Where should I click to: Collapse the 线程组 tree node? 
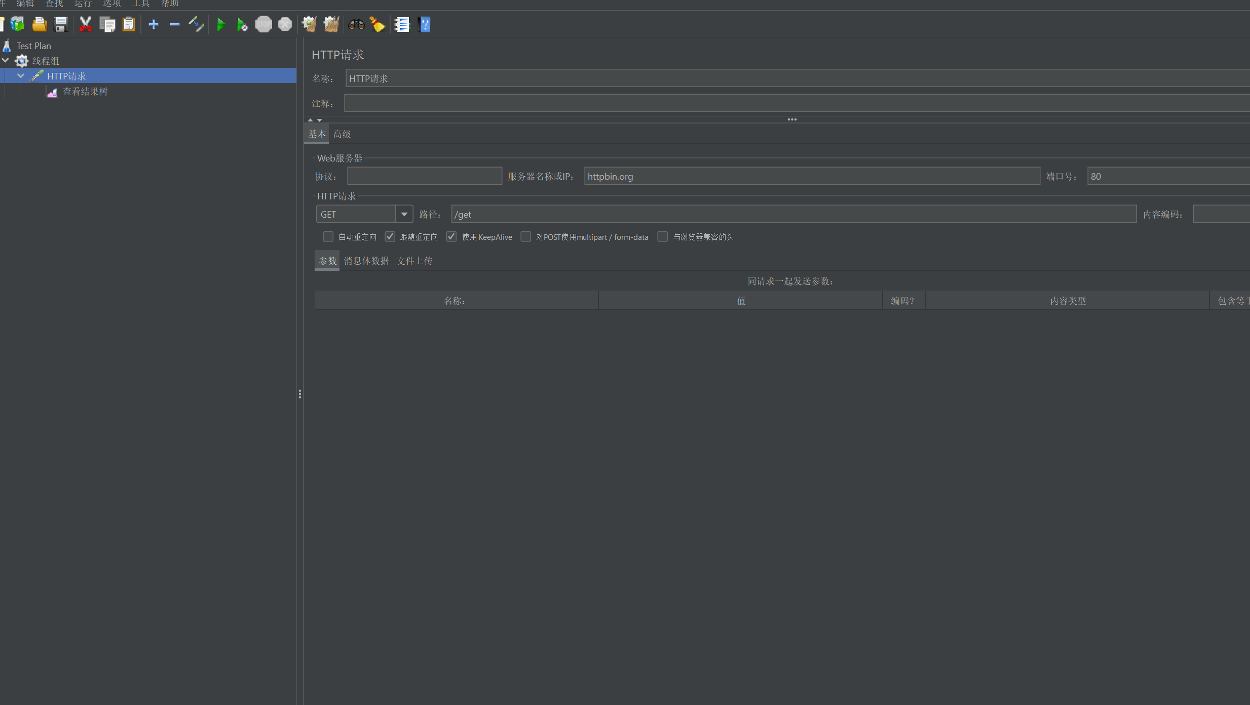tap(6, 61)
